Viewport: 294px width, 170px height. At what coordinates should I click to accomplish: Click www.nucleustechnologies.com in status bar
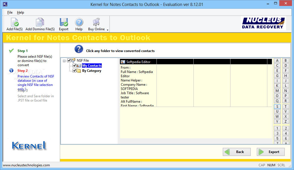pyautogui.click(x=26, y=165)
